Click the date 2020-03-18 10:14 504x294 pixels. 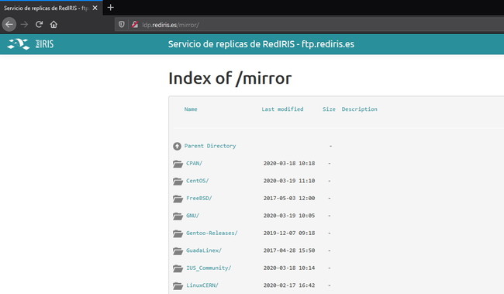289,268
